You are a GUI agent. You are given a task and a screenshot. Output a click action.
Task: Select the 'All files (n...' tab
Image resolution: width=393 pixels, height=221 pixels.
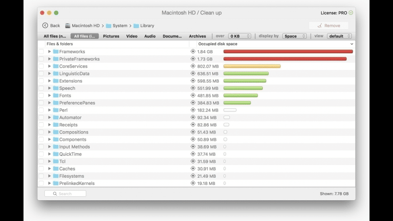coord(55,36)
